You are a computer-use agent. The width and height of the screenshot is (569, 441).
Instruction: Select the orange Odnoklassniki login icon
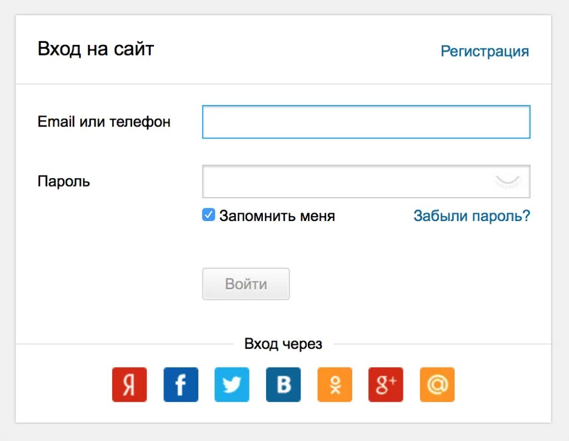point(335,384)
